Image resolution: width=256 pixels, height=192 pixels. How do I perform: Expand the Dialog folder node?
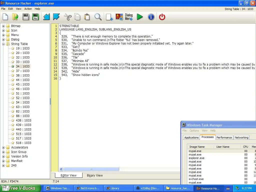pyautogui.click(x=3, y=39)
